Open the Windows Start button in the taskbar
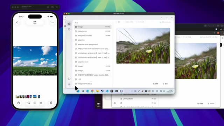 [x=78, y=91]
